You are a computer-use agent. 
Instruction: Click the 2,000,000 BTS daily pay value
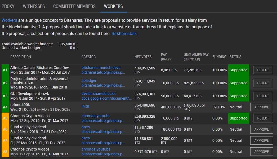tap(169, 140)
